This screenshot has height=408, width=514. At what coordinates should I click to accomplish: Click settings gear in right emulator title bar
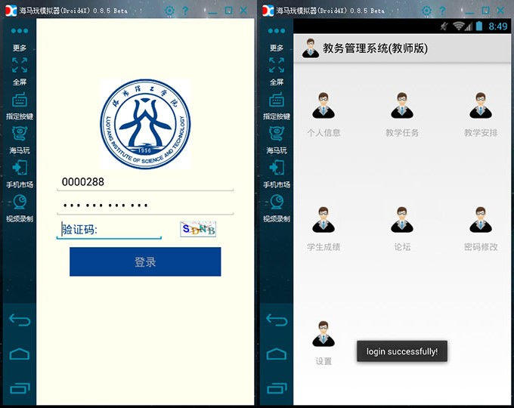tap(426, 11)
